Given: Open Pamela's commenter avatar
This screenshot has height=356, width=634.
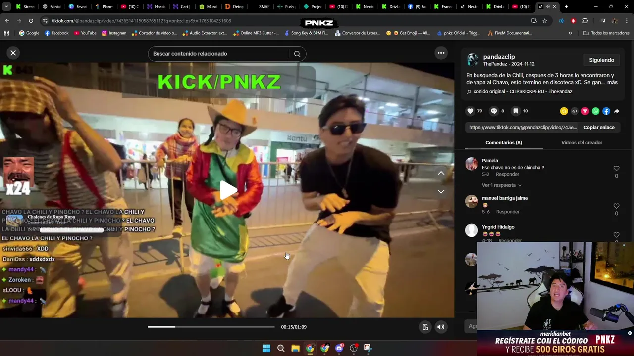Looking at the screenshot, I should (x=472, y=164).
